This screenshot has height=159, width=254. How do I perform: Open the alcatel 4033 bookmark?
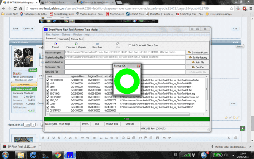(10, 14)
